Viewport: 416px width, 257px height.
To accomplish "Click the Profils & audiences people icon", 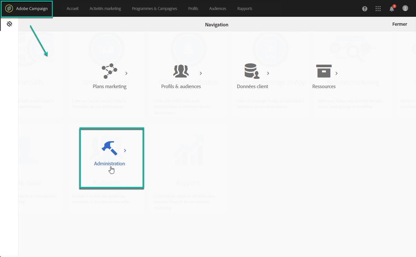I will coord(181,71).
